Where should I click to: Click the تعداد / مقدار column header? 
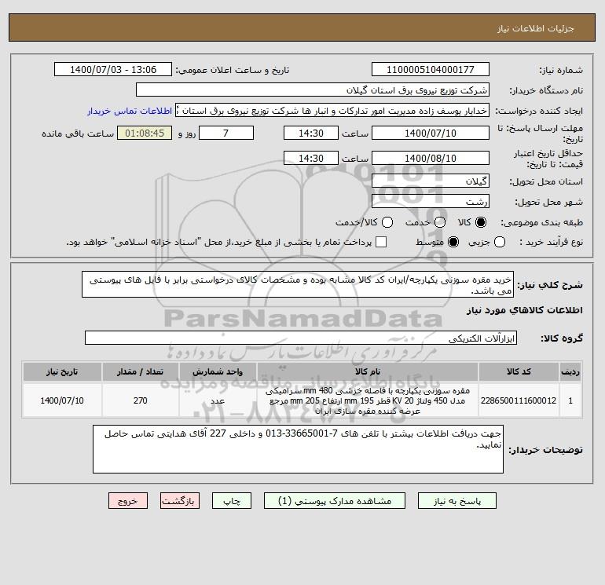point(141,371)
